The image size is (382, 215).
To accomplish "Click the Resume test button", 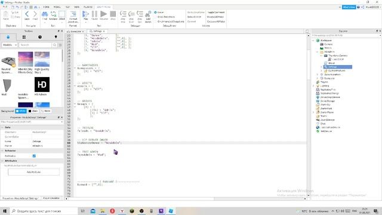I will 104,14.
